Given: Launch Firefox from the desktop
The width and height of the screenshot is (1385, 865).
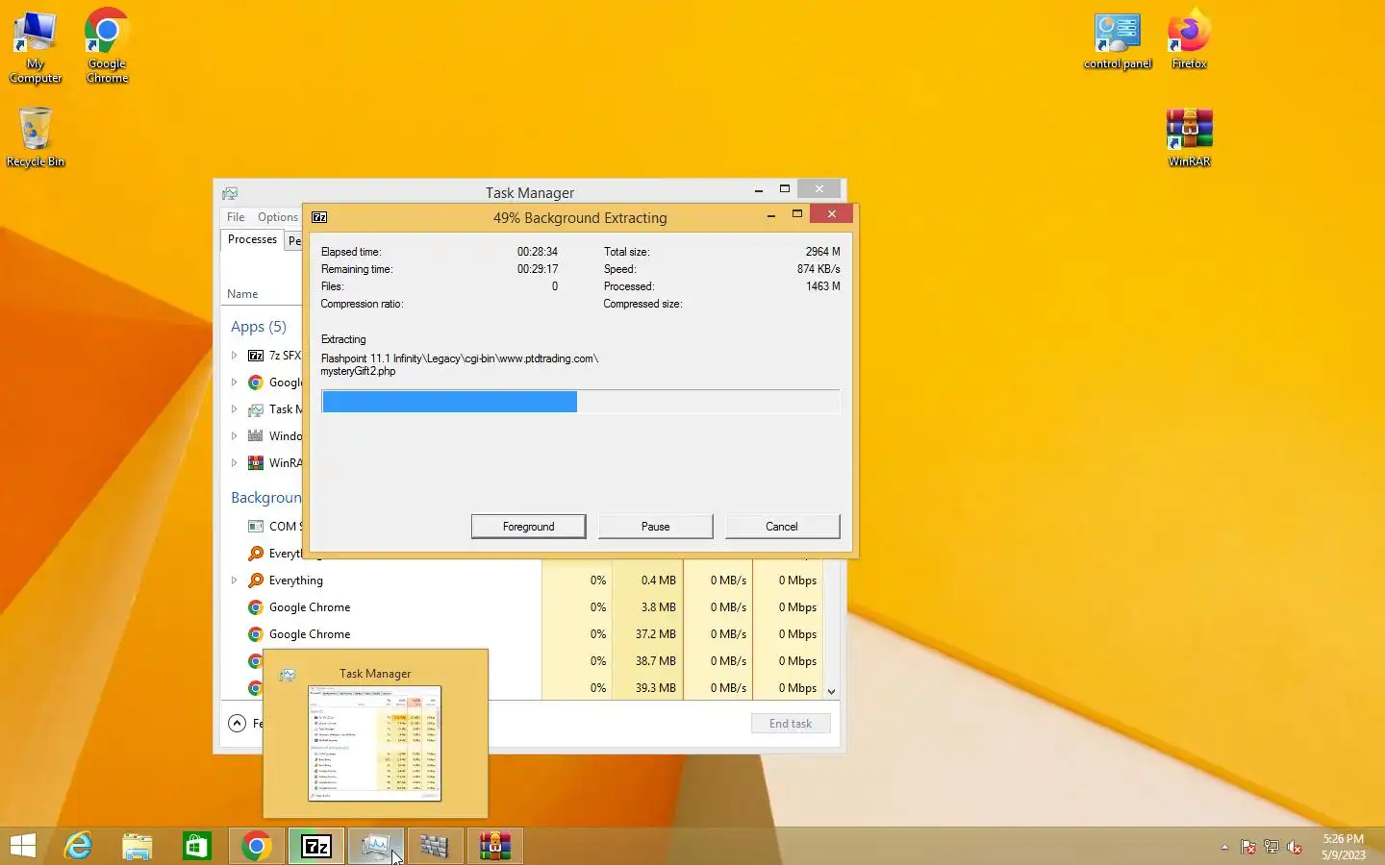Looking at the screenshot, I should pyautogui.click(x=1190, y=39).
